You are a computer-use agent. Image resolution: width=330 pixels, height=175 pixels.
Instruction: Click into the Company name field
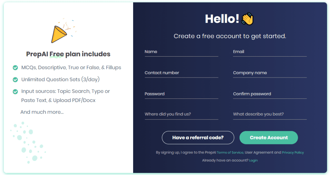[270, 73]
